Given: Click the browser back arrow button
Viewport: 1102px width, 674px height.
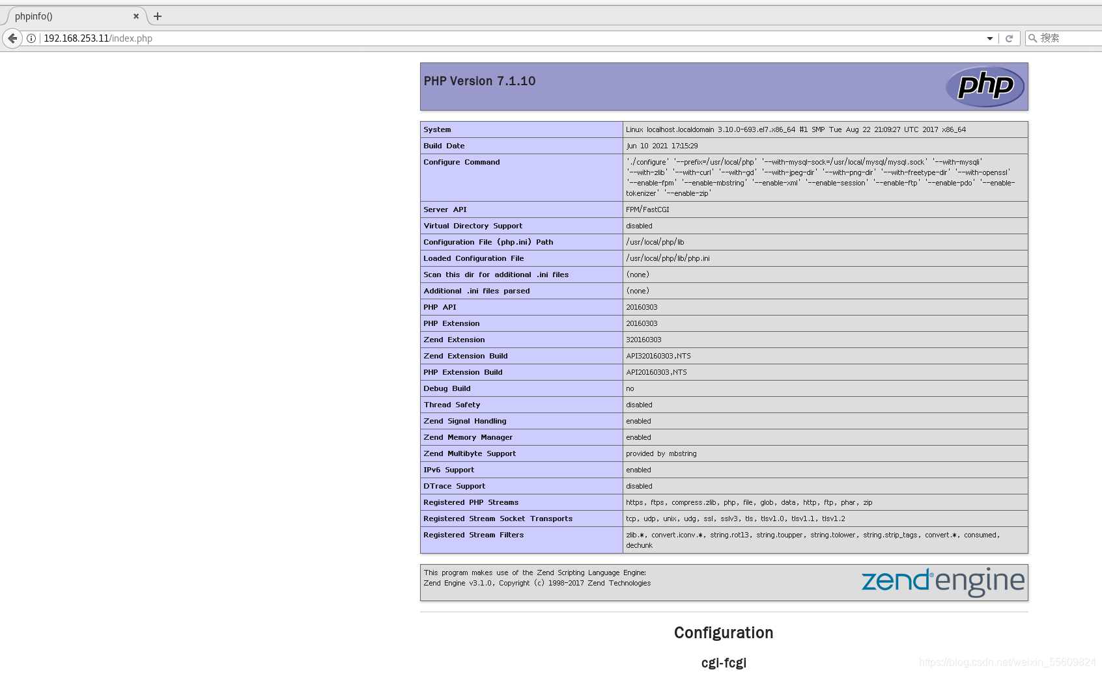Looking at the screenshot, I should 12,38.
